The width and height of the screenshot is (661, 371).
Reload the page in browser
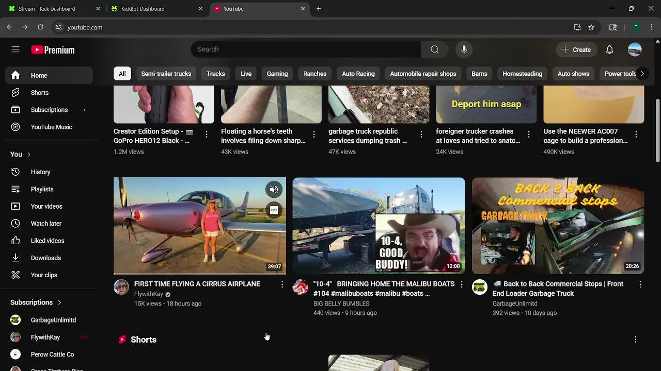(x=40, y=27)
